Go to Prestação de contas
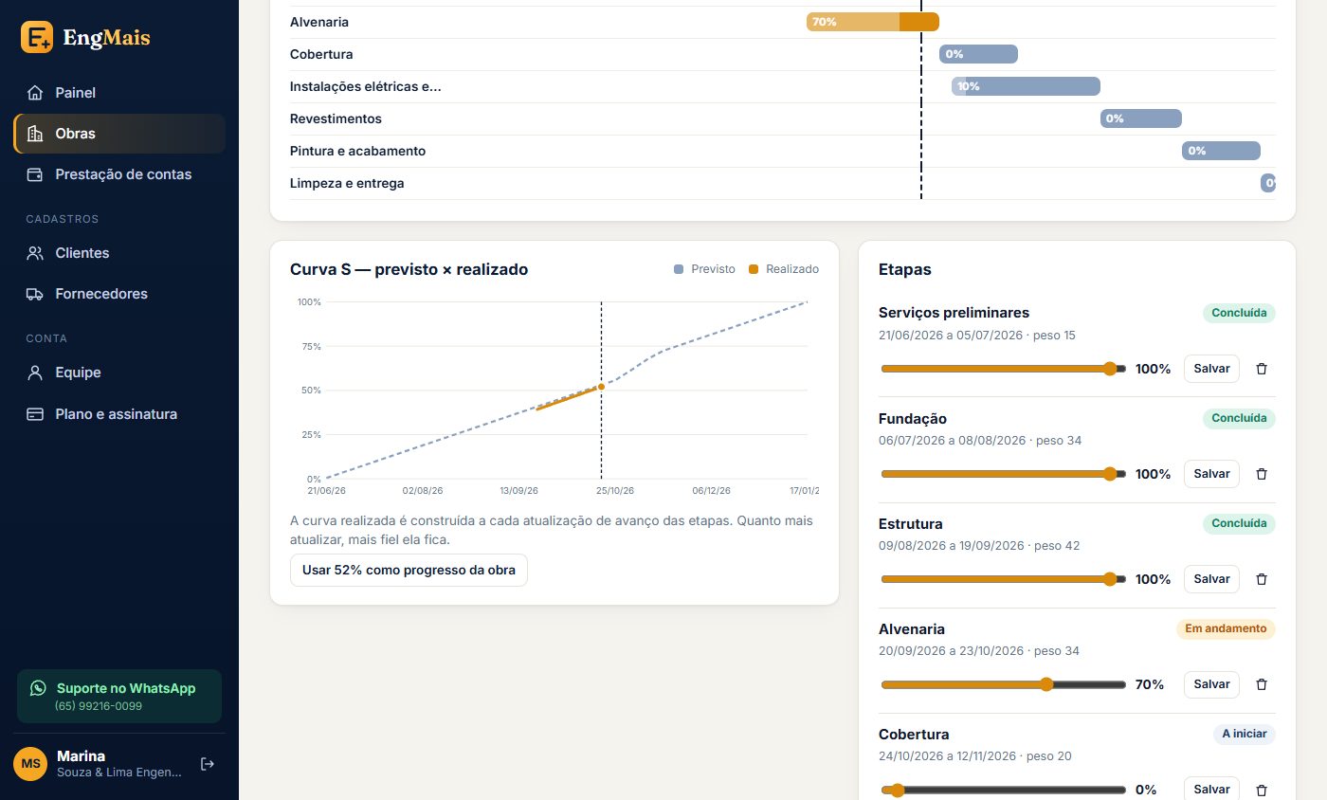Screen dimensions: 1327x800 tap(119, 174)
